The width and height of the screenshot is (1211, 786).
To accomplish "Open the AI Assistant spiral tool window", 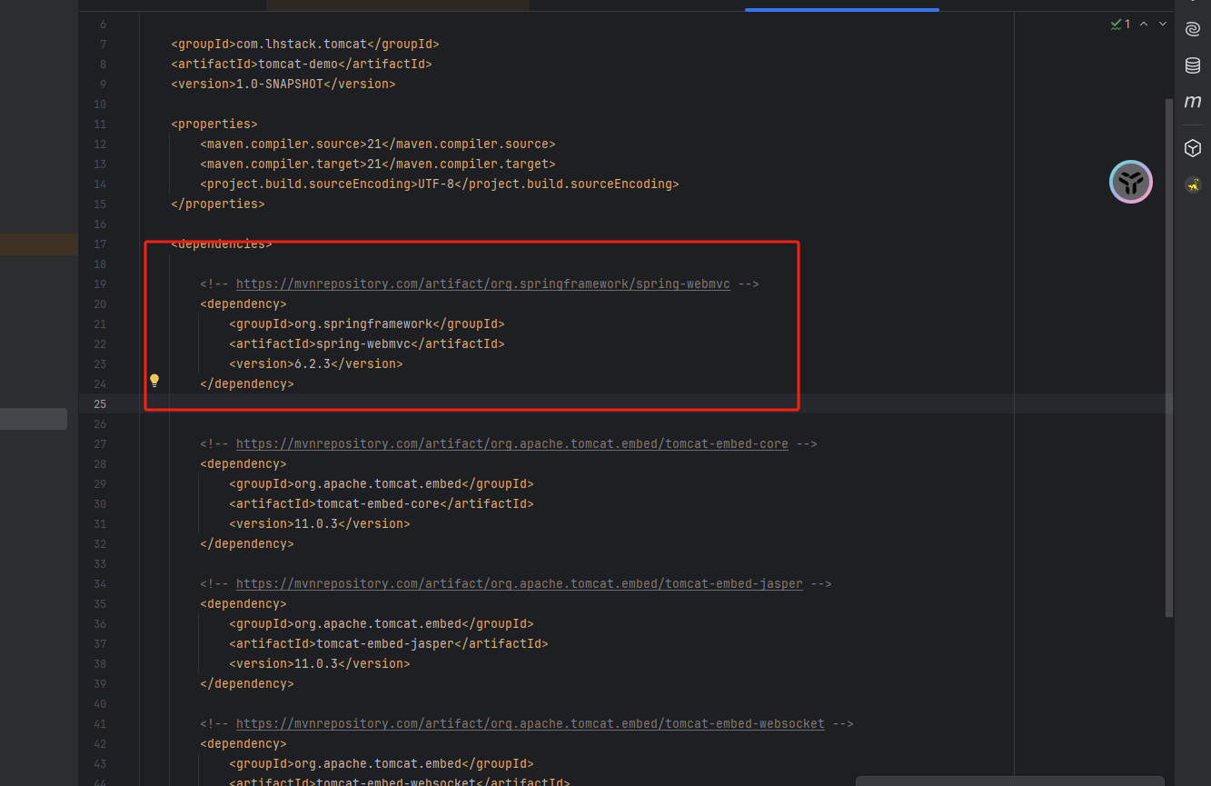I will (1193, 29).
